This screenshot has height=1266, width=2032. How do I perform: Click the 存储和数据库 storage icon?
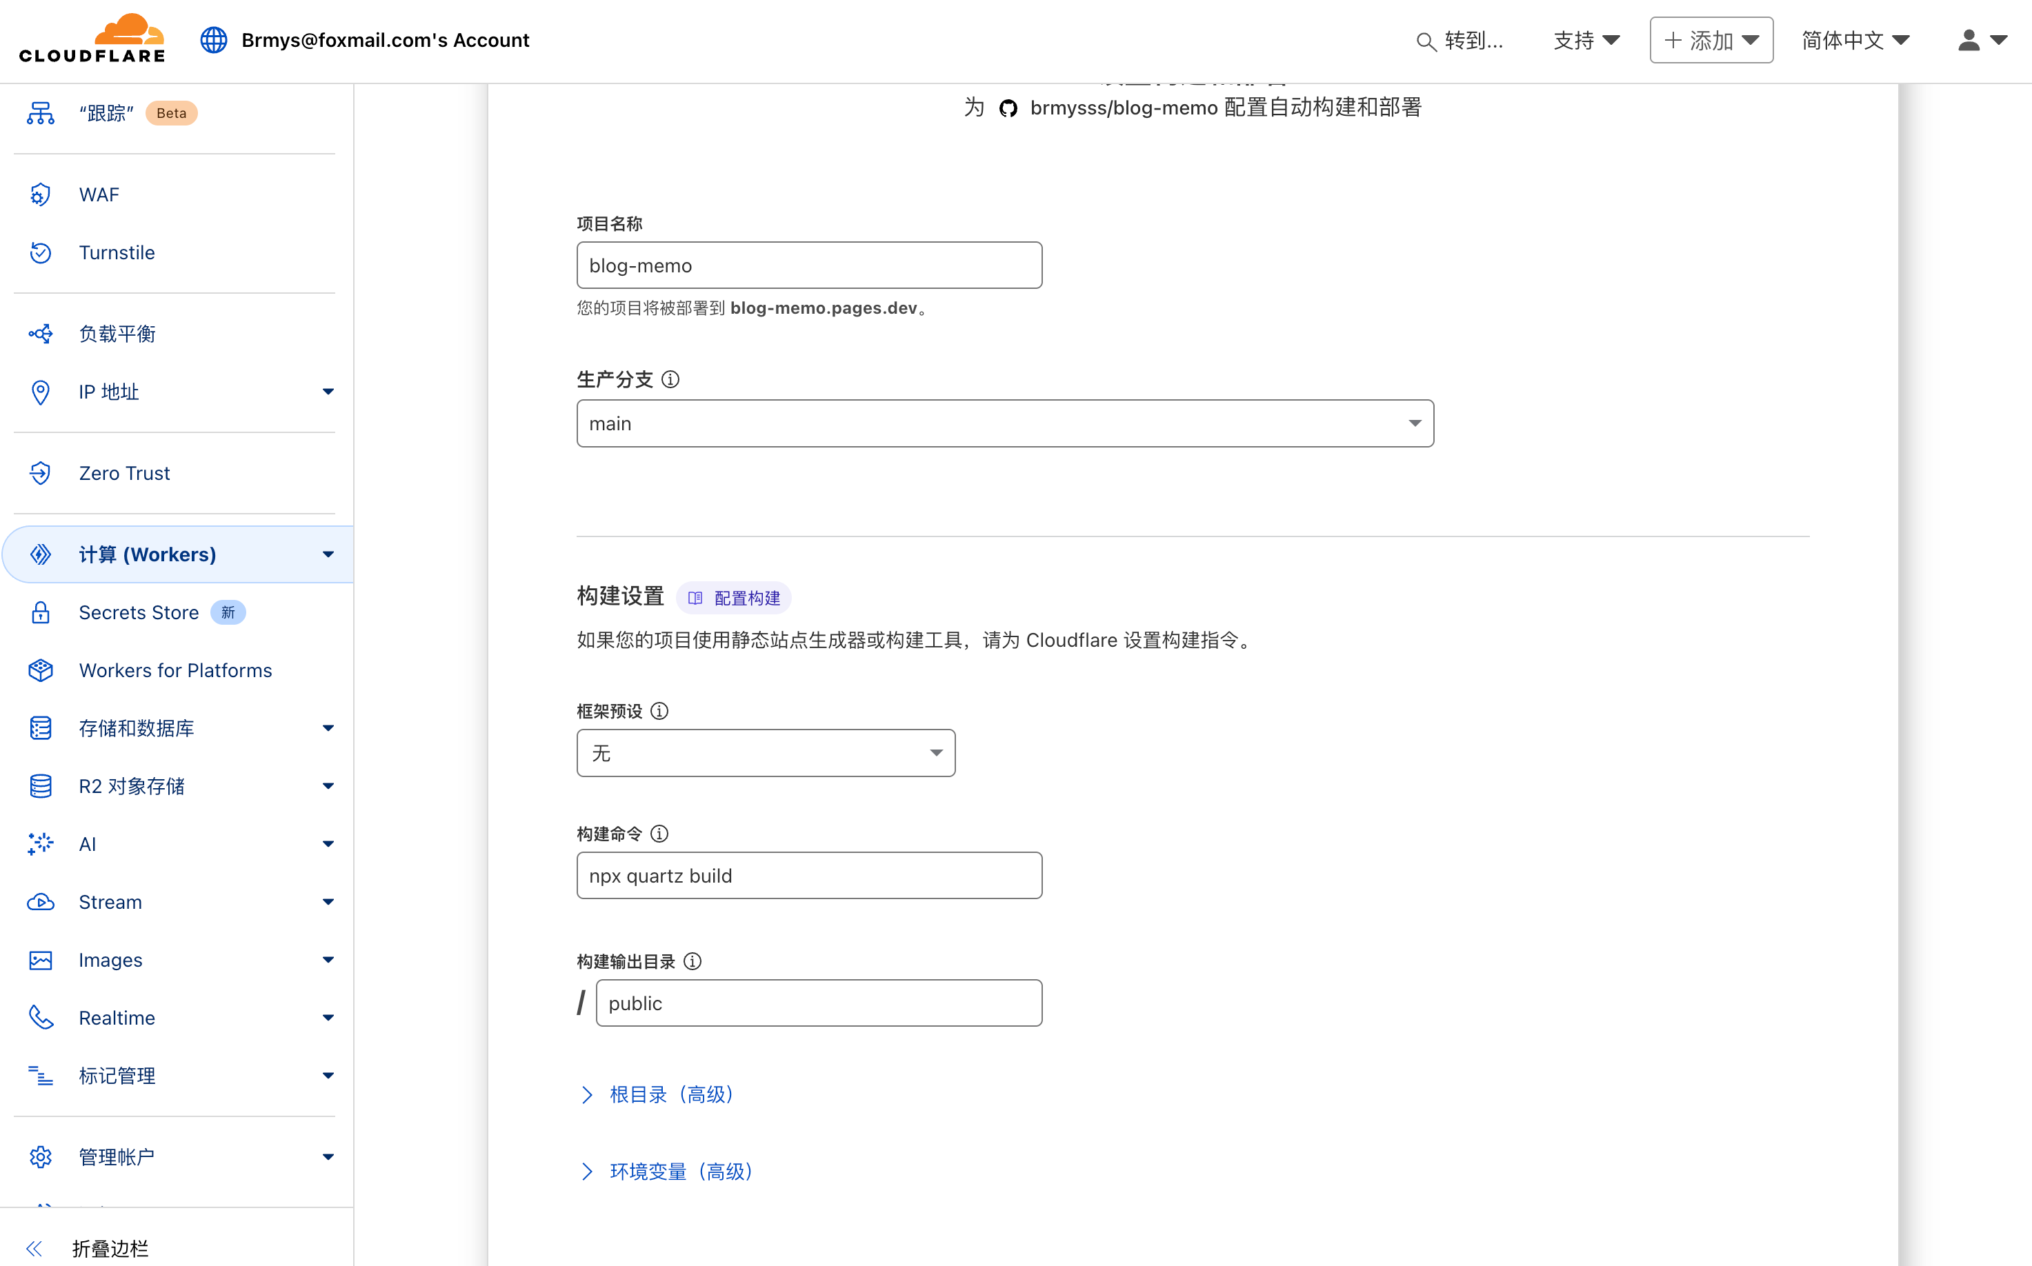(40, 728)
